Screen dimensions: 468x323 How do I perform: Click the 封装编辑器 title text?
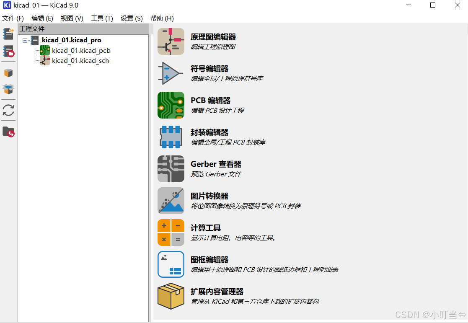click(209, 132)
